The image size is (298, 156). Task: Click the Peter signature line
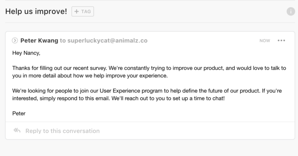[x=19, y=113]
